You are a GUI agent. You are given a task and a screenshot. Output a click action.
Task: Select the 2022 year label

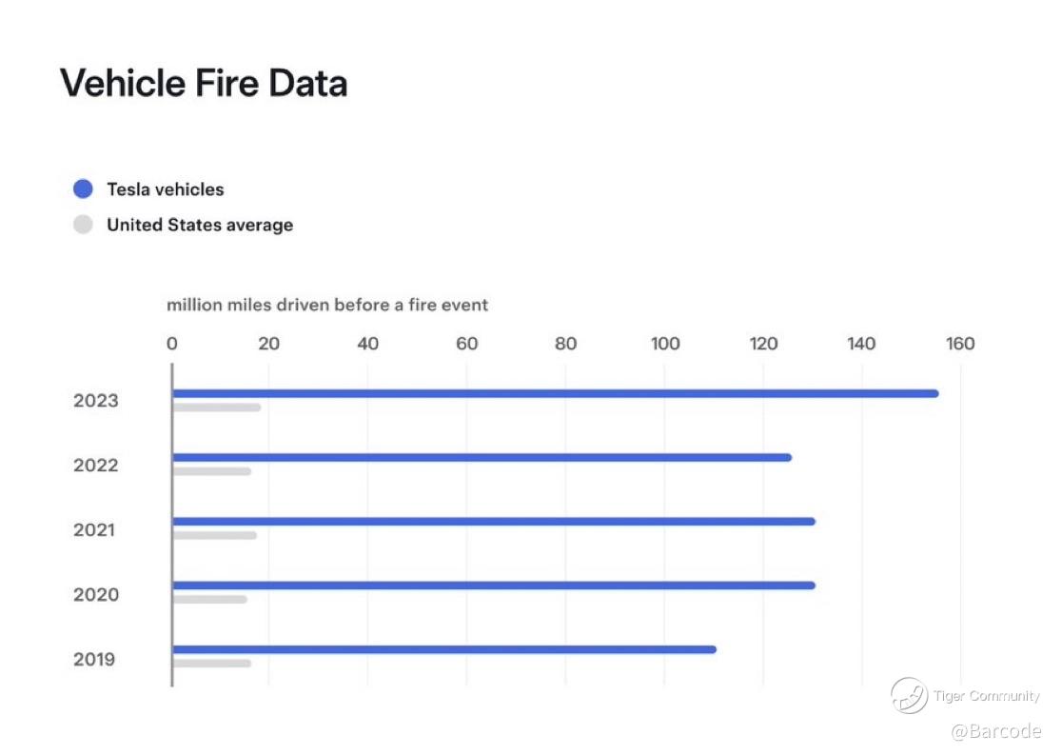(95, 466)
